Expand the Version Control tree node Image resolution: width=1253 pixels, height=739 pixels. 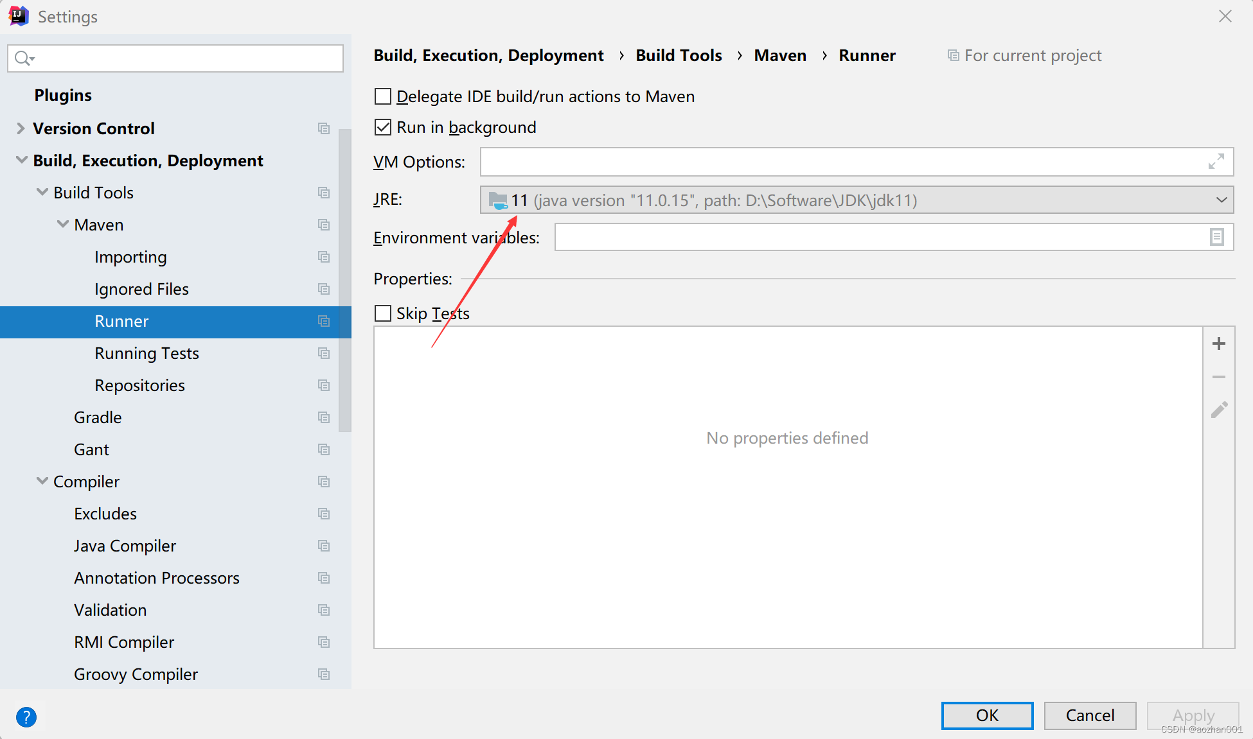point(21,128)
